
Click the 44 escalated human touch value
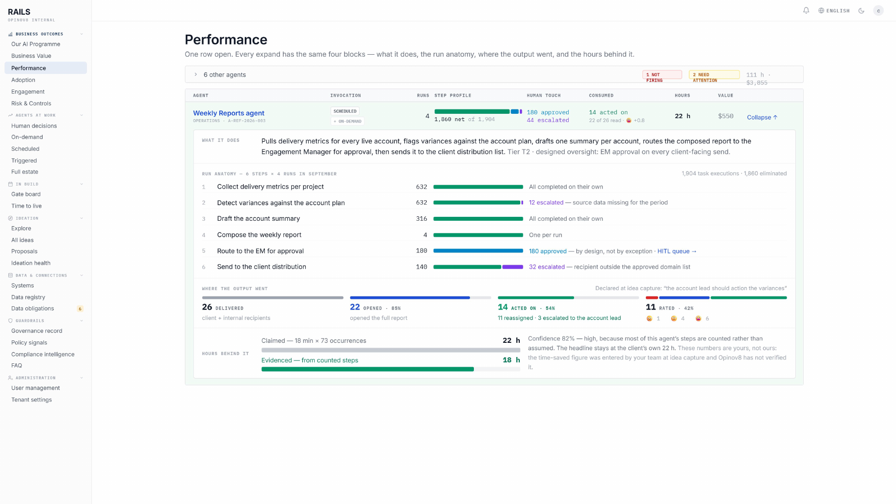pyautogui.click(x=548, y=120)
